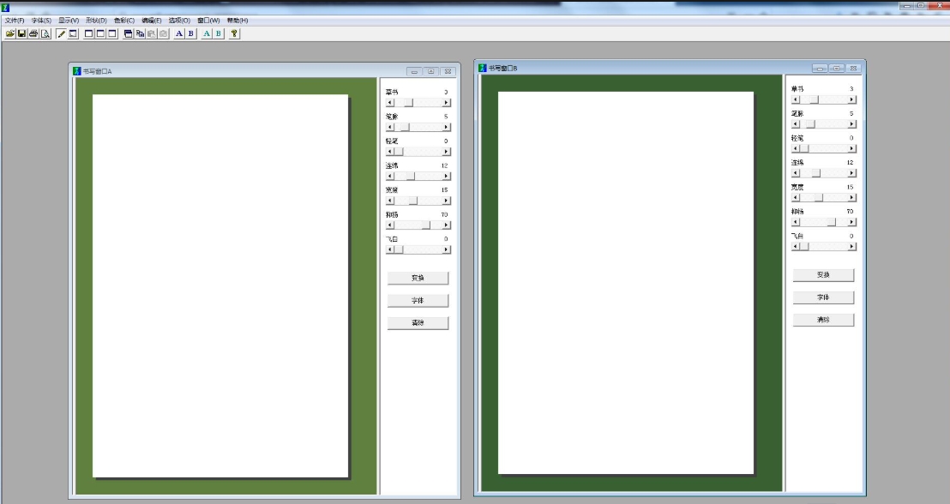Click 字体 button in window A
Viewport: 950px width, 504px height.
[x=418, y=301]
